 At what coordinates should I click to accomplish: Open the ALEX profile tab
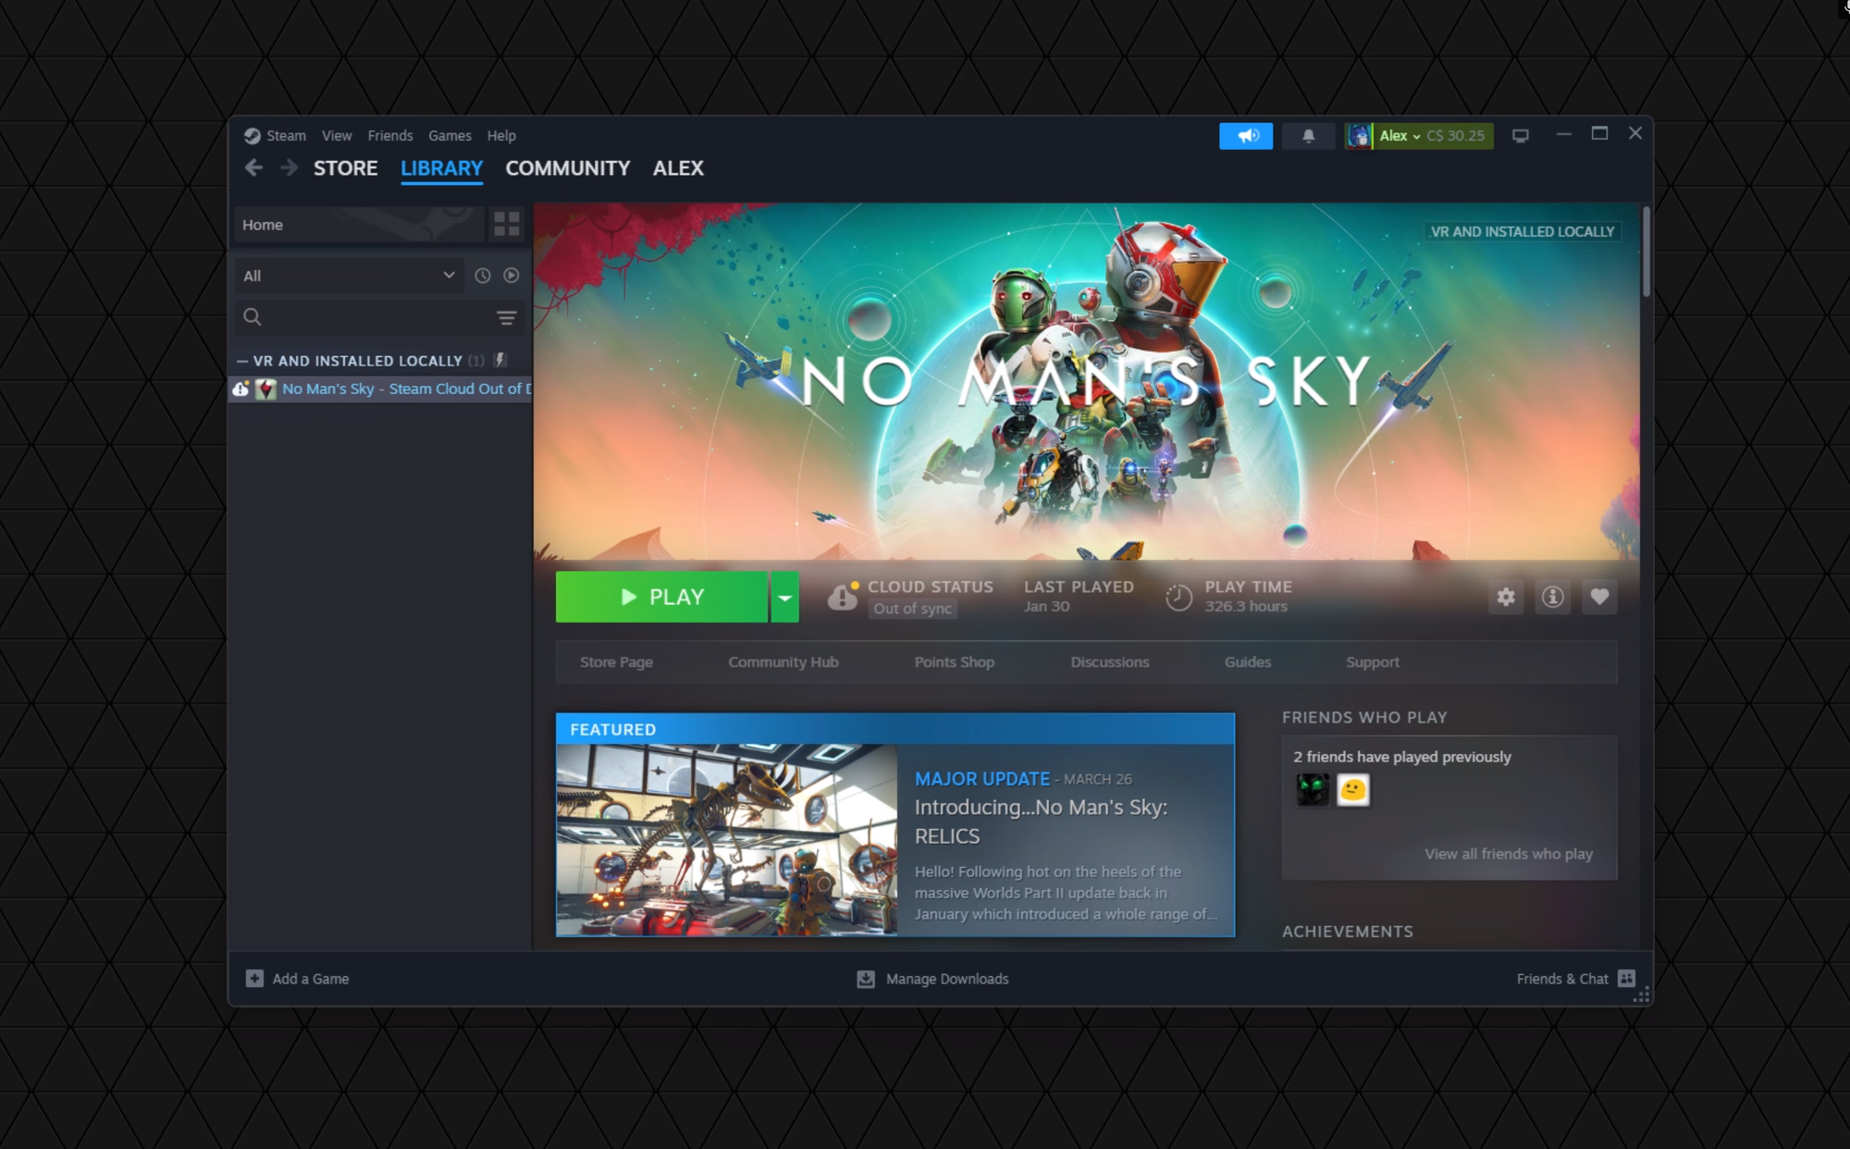pyautogui.click(x=678, y=168)
